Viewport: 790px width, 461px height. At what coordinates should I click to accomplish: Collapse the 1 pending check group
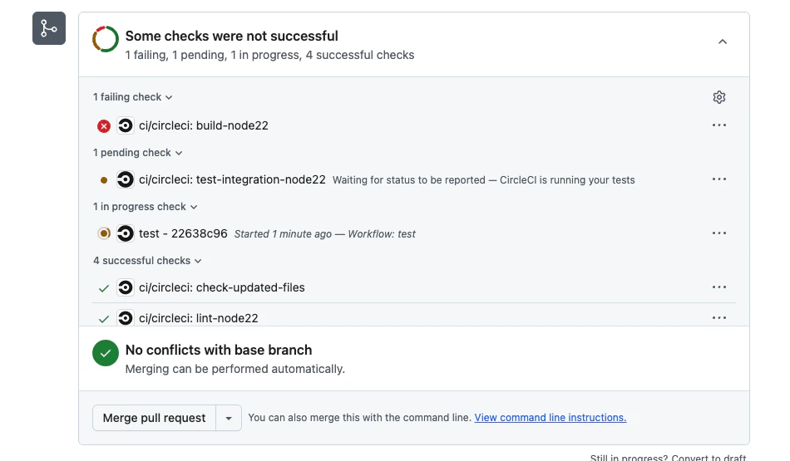(137, 153)
